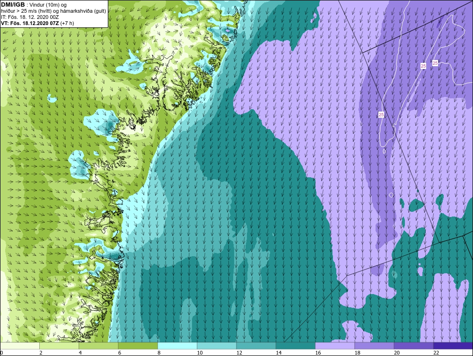
Task: Click the 14–16 m/s dark teal swatch
Action: pyautogui.click(x=296, y=346)
